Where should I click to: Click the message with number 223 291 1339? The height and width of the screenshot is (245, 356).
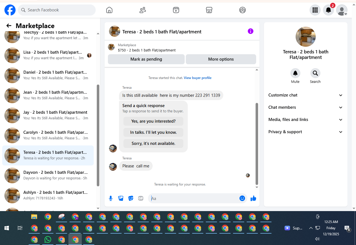[171, 95]
